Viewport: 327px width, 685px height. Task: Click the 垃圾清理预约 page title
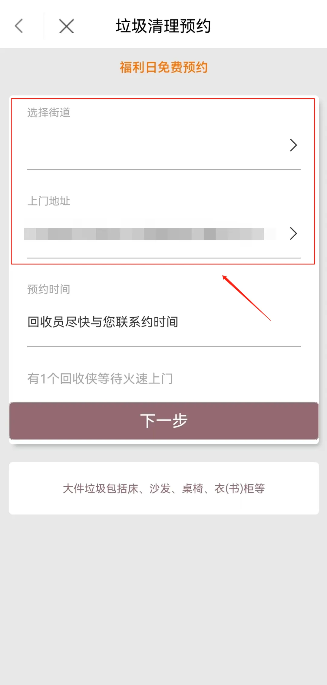click(163, 26)
